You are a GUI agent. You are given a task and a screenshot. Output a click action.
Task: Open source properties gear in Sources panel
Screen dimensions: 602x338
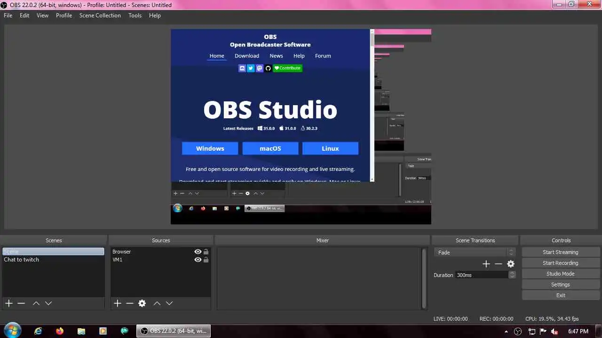click(x=142, y=303)
